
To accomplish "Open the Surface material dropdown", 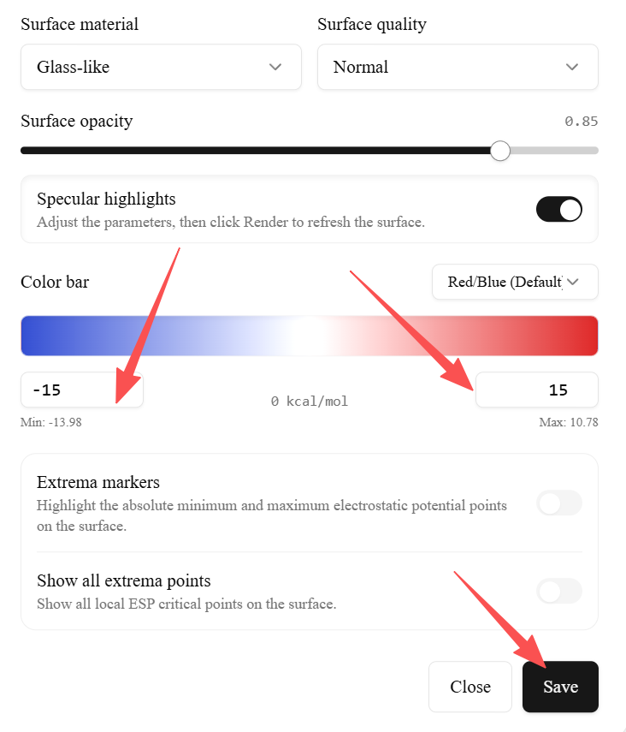I will [161, 67].
